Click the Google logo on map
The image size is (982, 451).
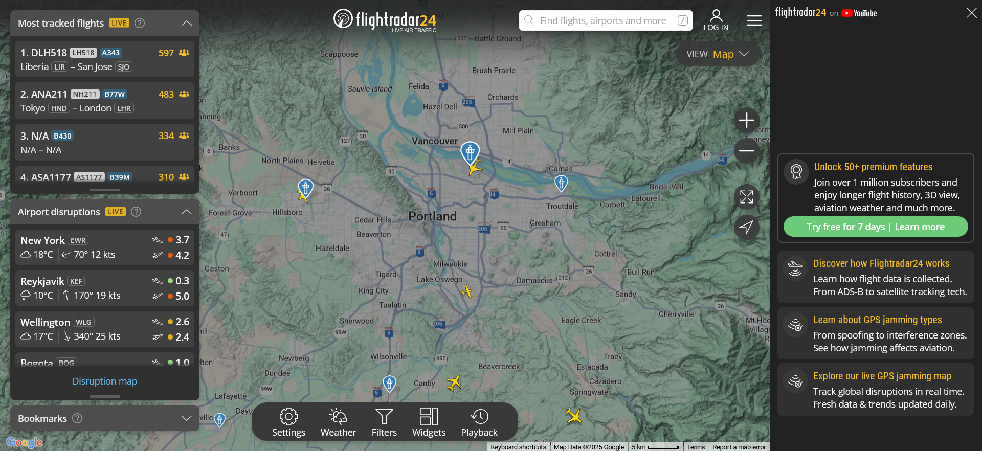click(24, 442)
